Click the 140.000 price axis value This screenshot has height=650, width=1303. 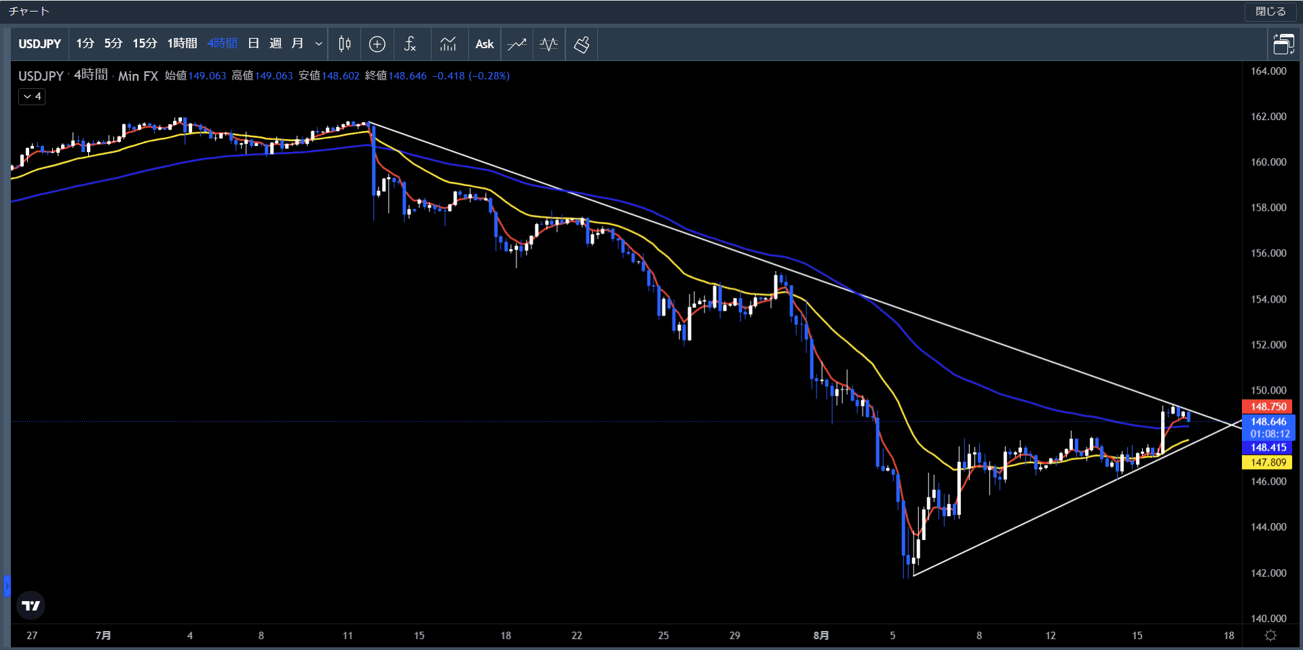pyautogui.click(x=1268, y=618)
